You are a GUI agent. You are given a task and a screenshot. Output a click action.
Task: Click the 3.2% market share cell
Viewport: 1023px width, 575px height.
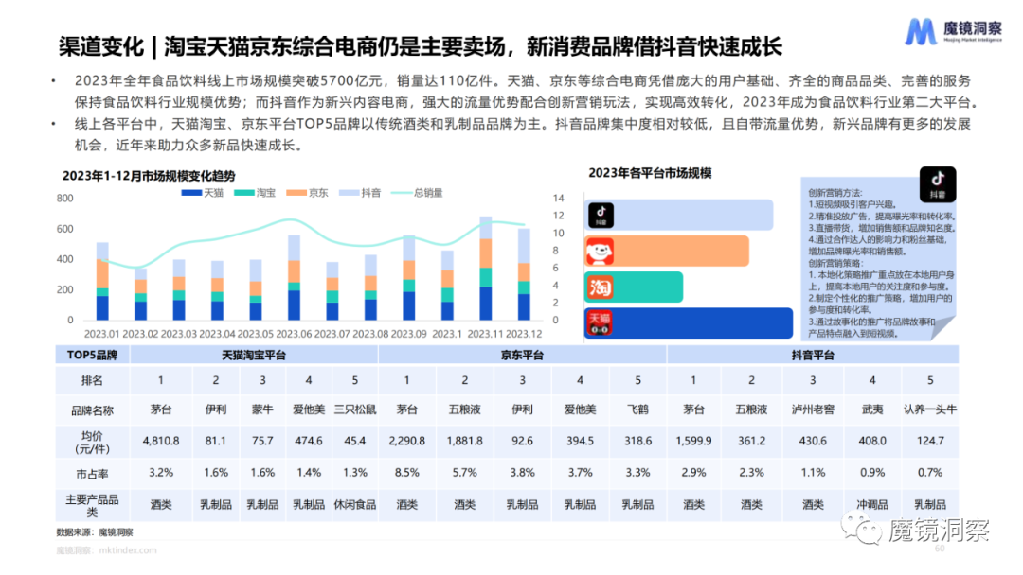coord(160,473)
